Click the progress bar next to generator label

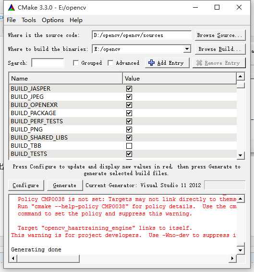[x=225, y=185]
